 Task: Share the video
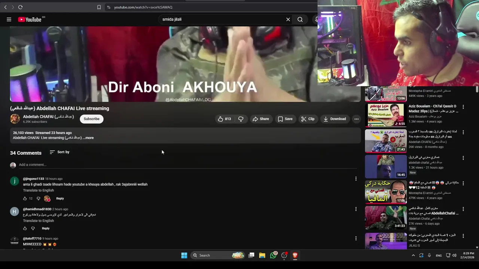[260, 119]
